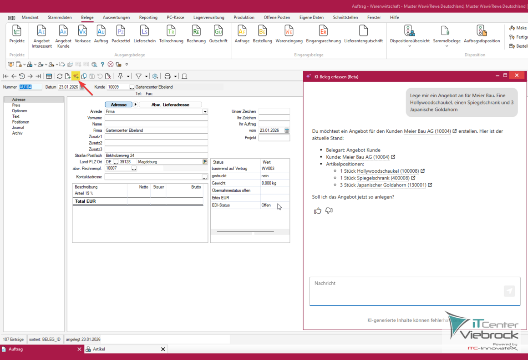This screenshot has height=360, width=528.
Task: Select Journal in the left tree
Action: [18, 128]
